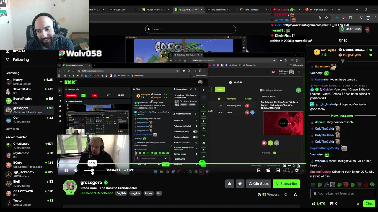Image resolution: width=378 pixels, height=212 pixels.
Task: Subscribe to grossgore channel
Action: (x=286, y=184)
